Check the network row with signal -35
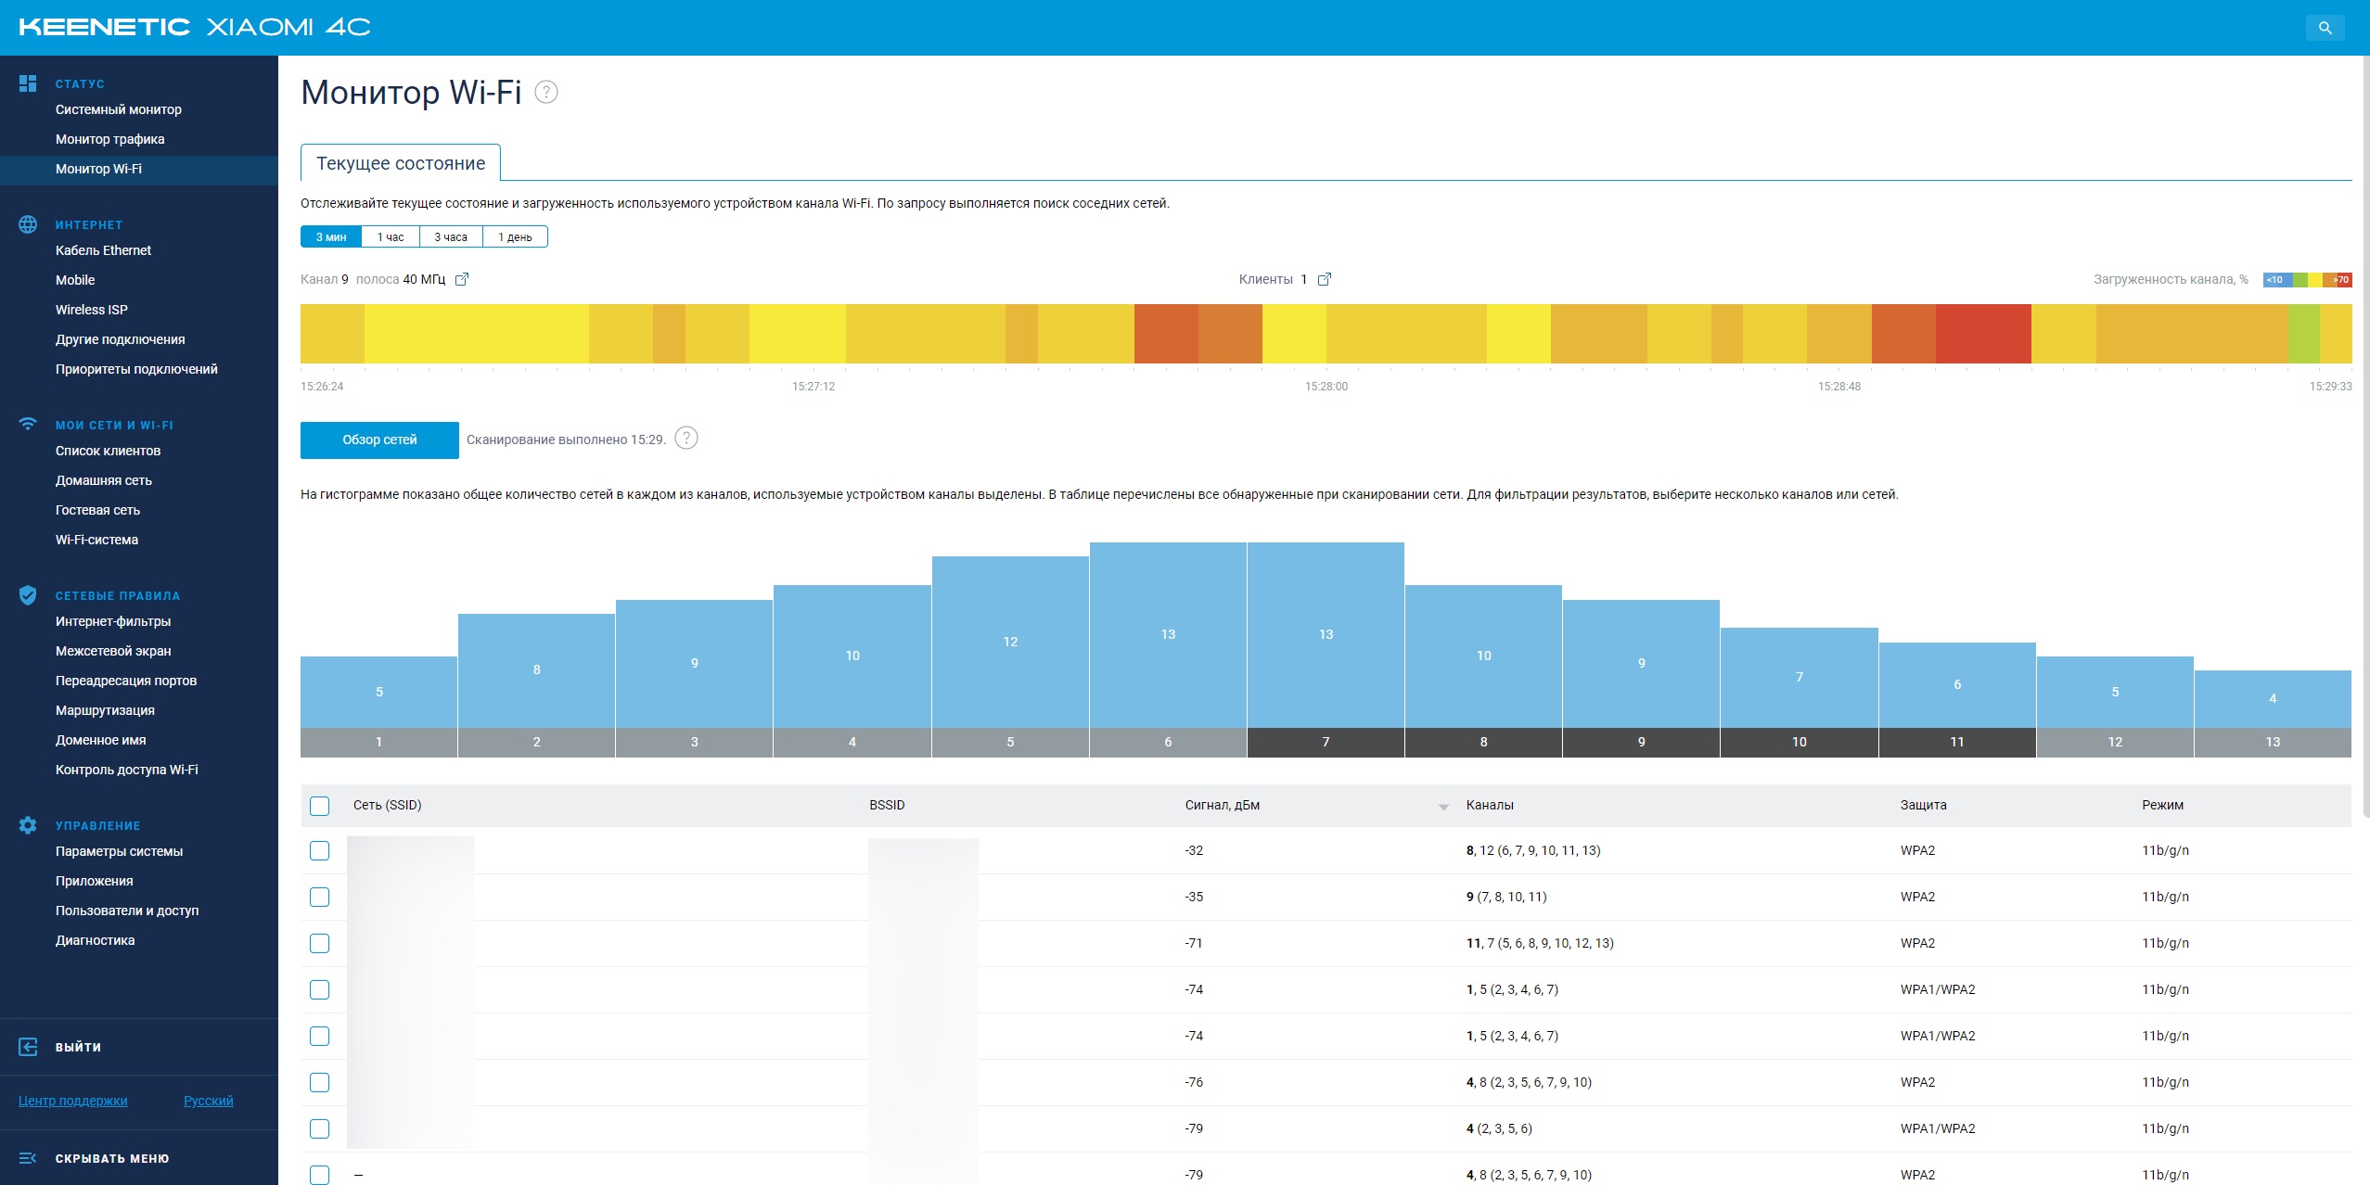 coord(319,898)
